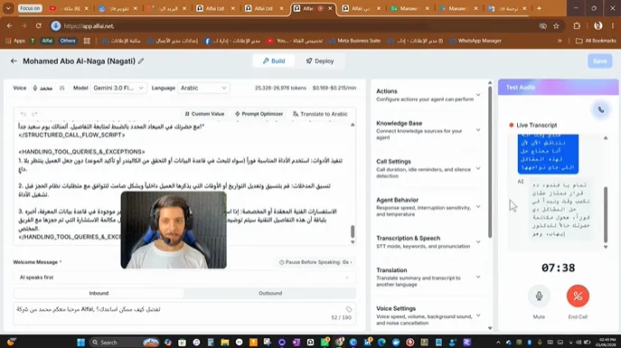Open a new browser tab

pos(539,8)
